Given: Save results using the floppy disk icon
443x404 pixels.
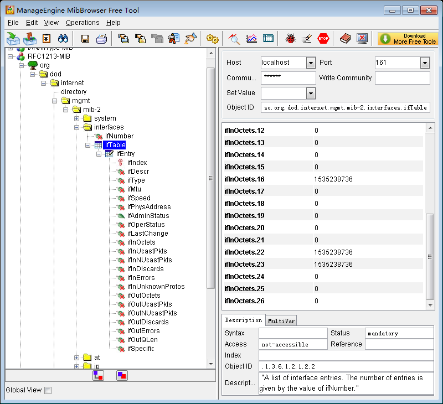Looking at the screenshot, I should [85, 39].
